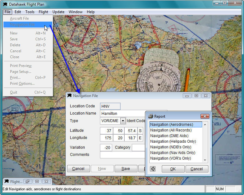Select Navigation (Nav Aids Only) report
The width and height of the screenshot is (244, 195).
[x=176, y=153]
